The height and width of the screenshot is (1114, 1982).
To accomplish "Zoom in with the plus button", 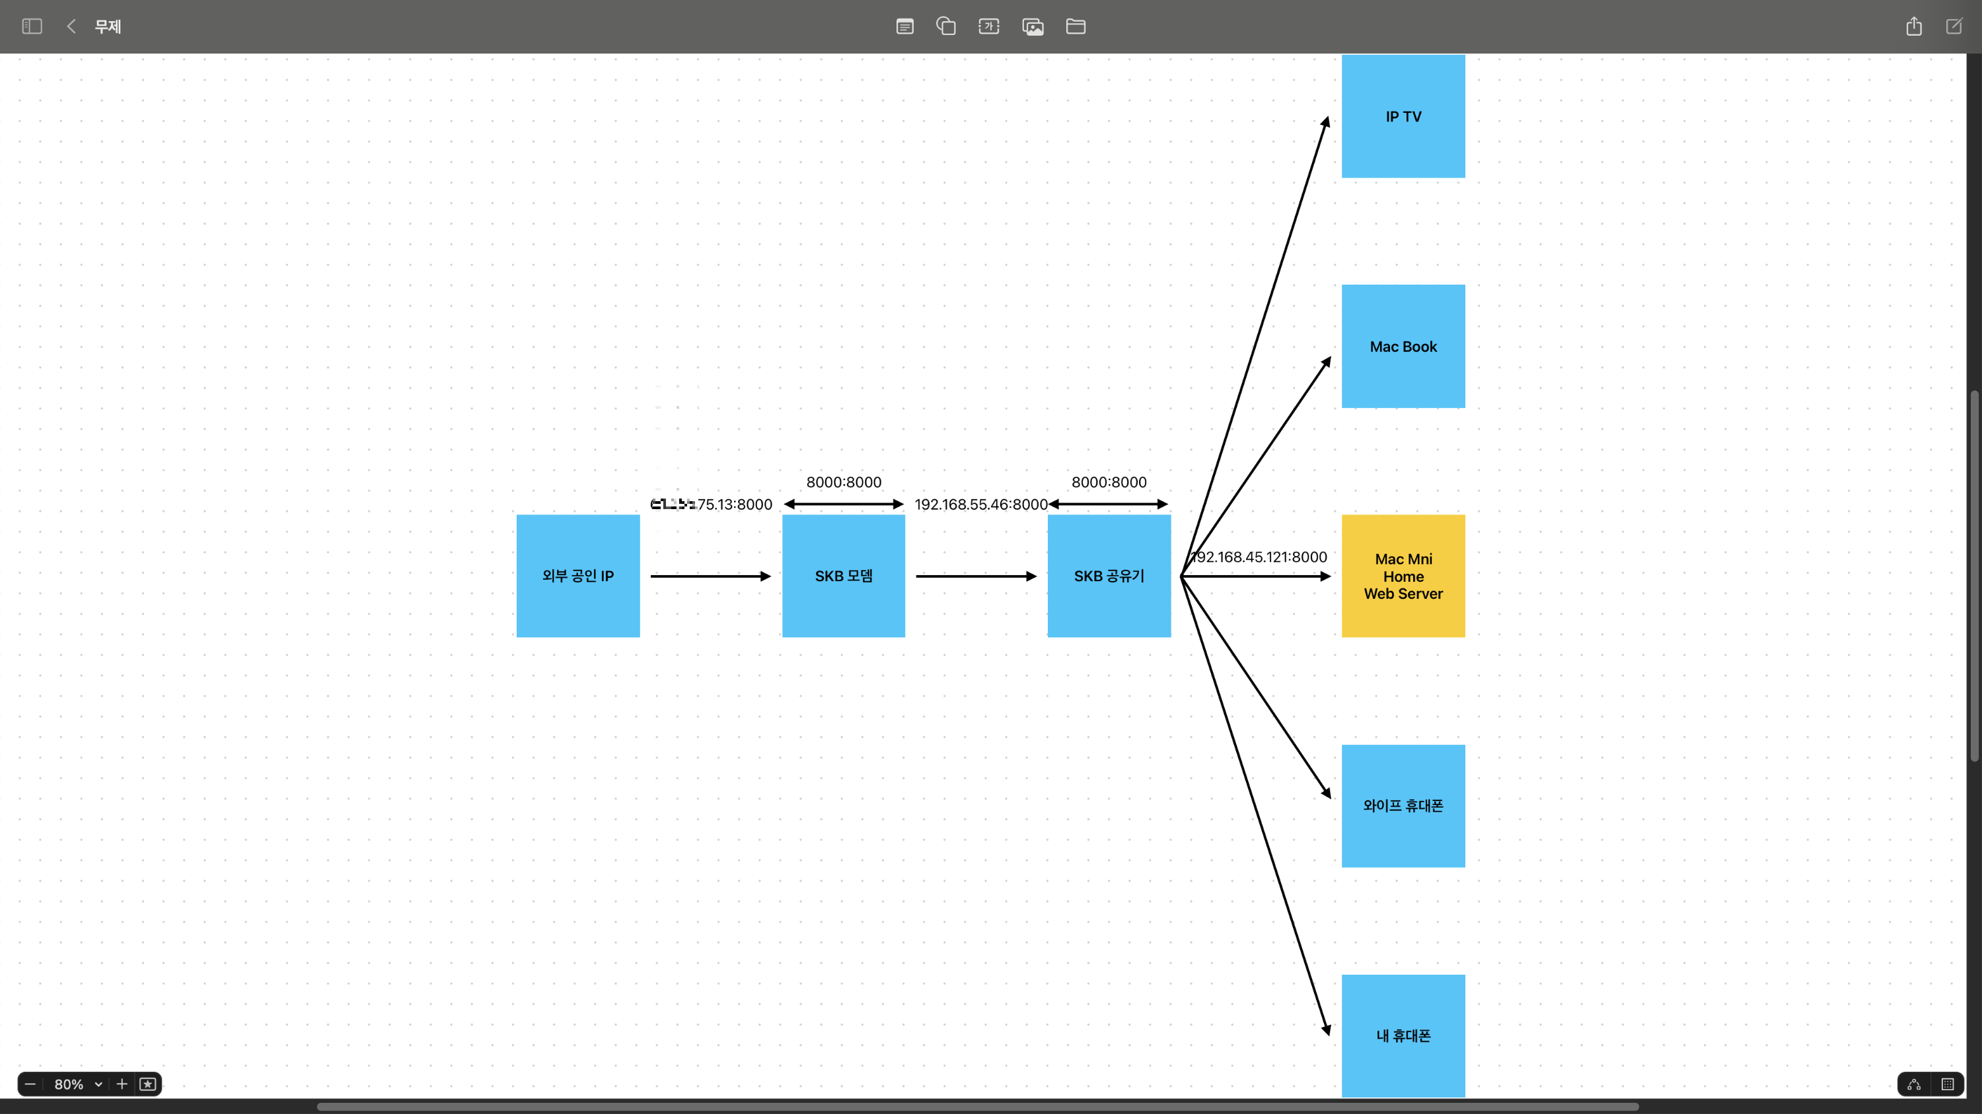I will point(122,1084).
